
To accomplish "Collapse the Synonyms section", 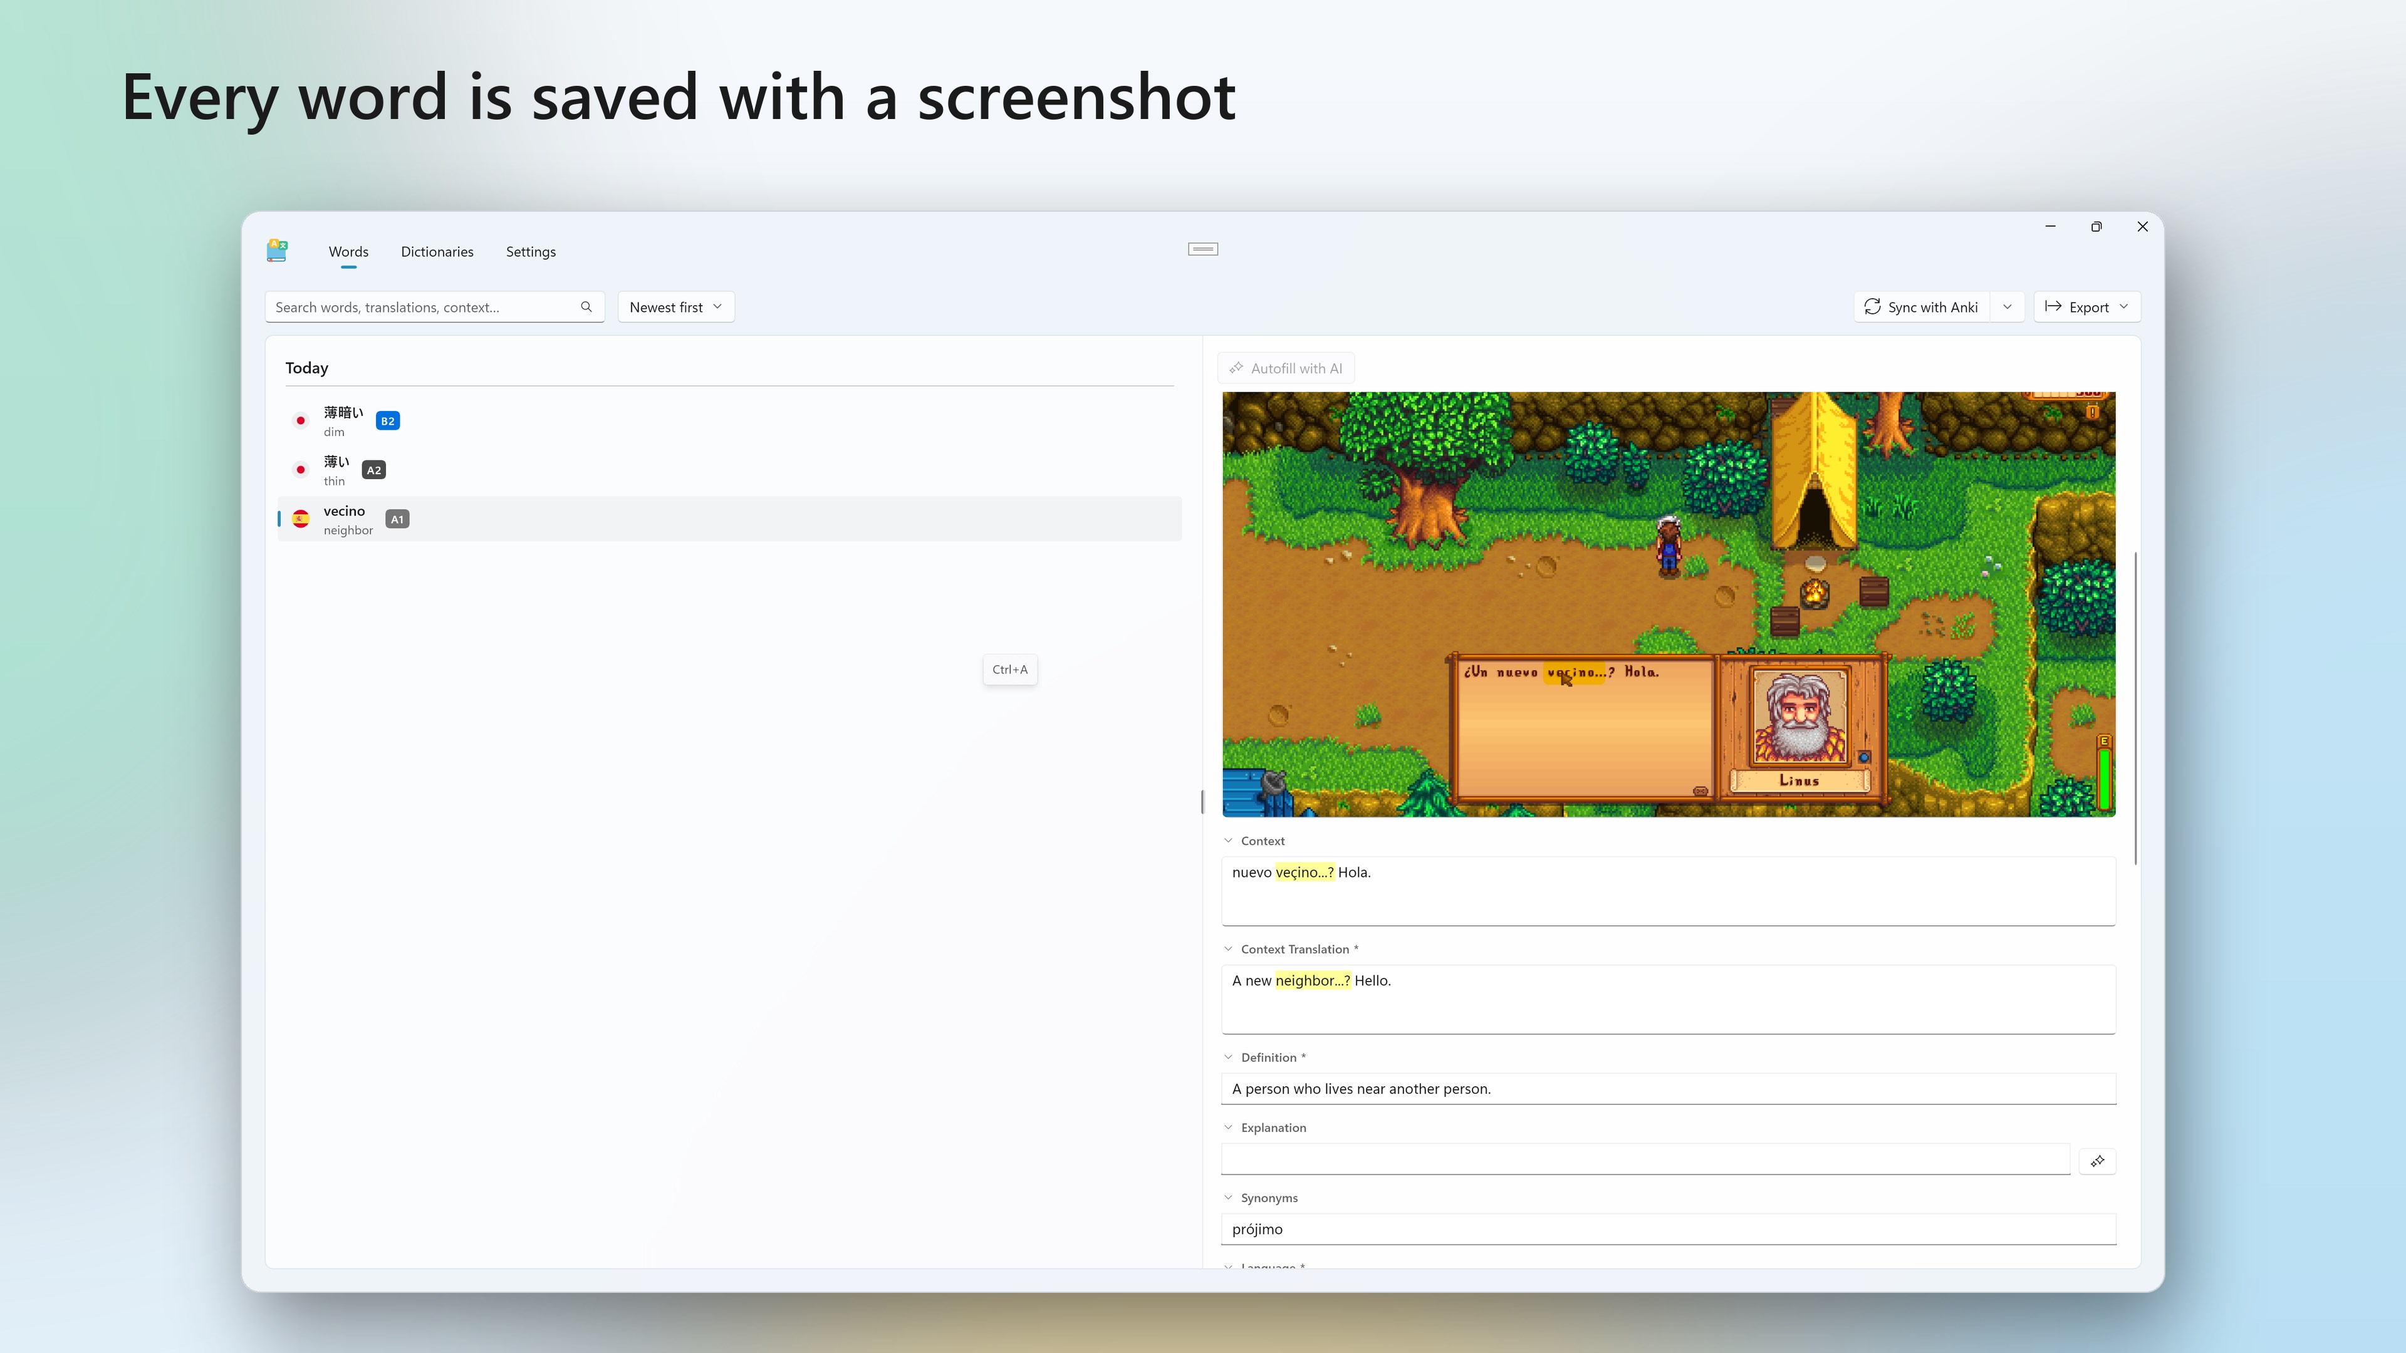I will (x=1228, y=1197).
